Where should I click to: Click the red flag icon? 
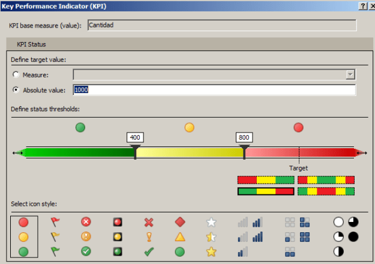[55, 223]
